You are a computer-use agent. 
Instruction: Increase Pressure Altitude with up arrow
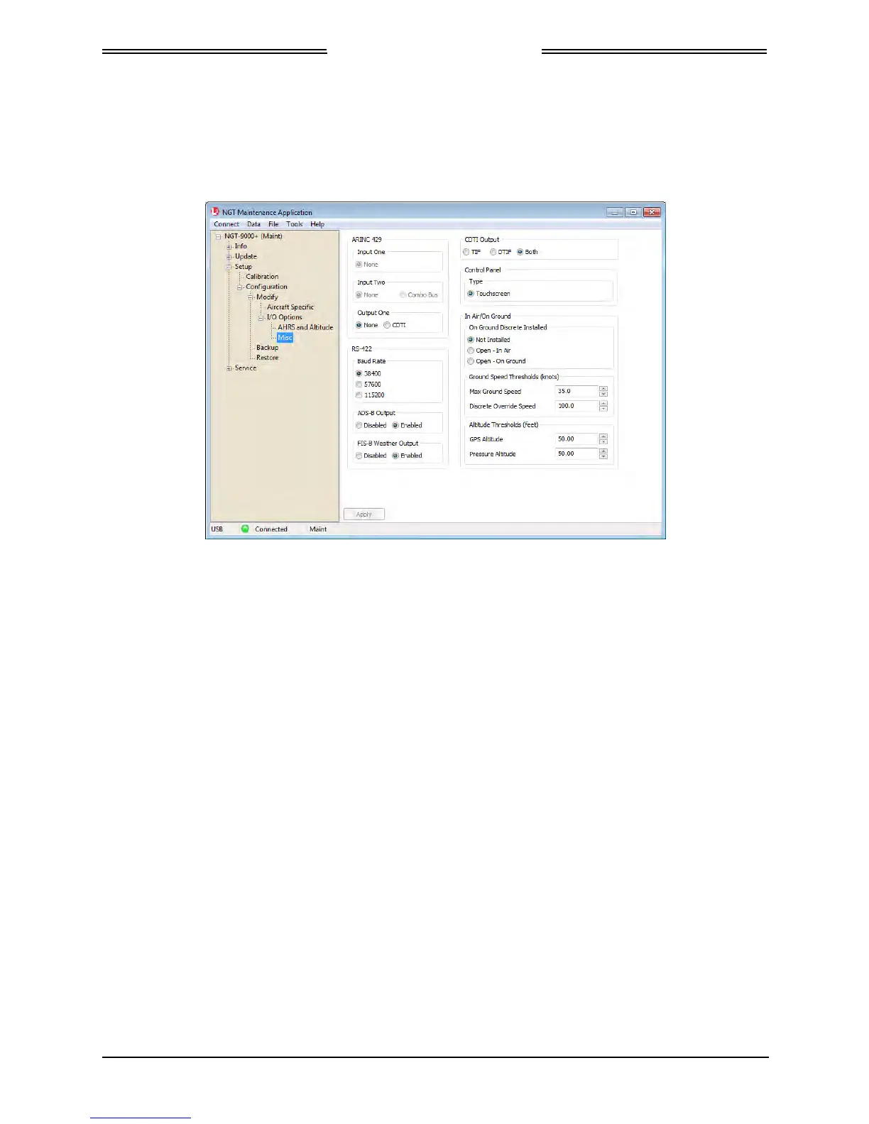603,451
